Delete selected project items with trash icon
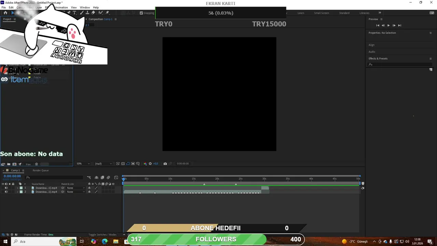Screen dimensions: 437x246 [x=36, y=164]
